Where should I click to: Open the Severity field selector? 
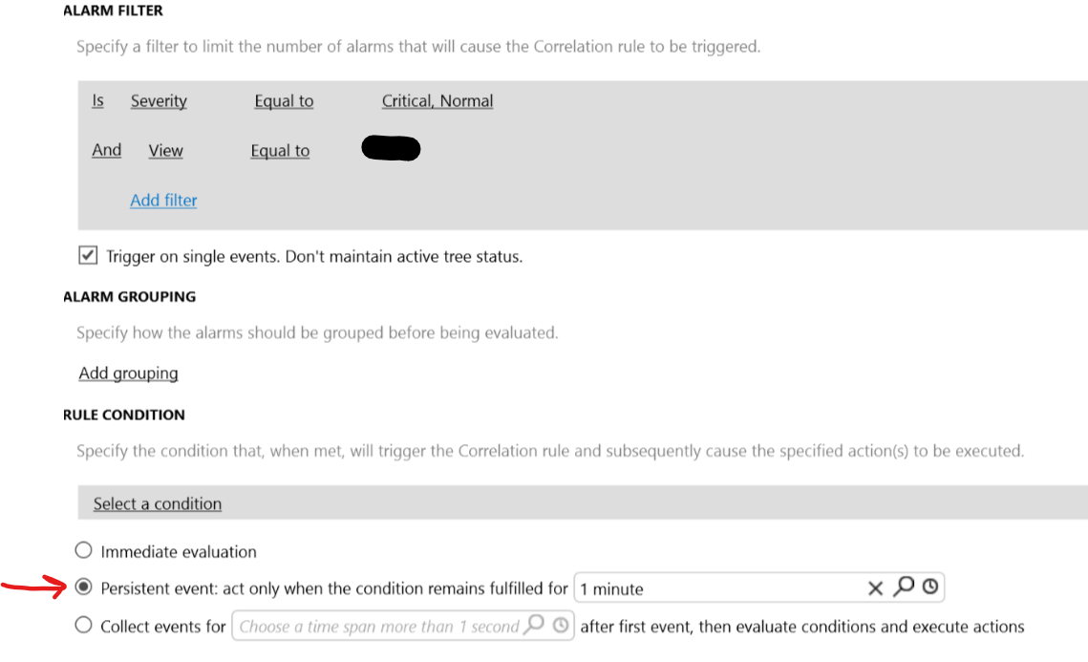tap(159, 101)
